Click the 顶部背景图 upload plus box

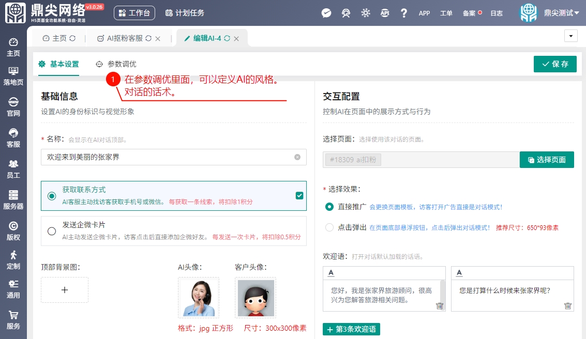click(x=65, y=290)
